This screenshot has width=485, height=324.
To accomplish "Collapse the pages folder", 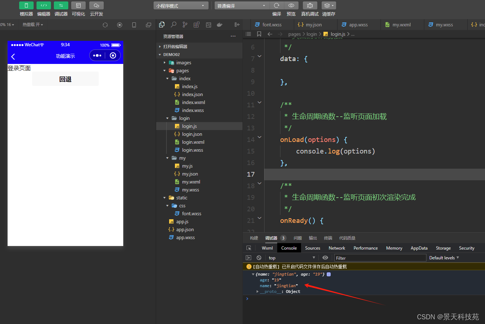I will [x=199, y=70].
